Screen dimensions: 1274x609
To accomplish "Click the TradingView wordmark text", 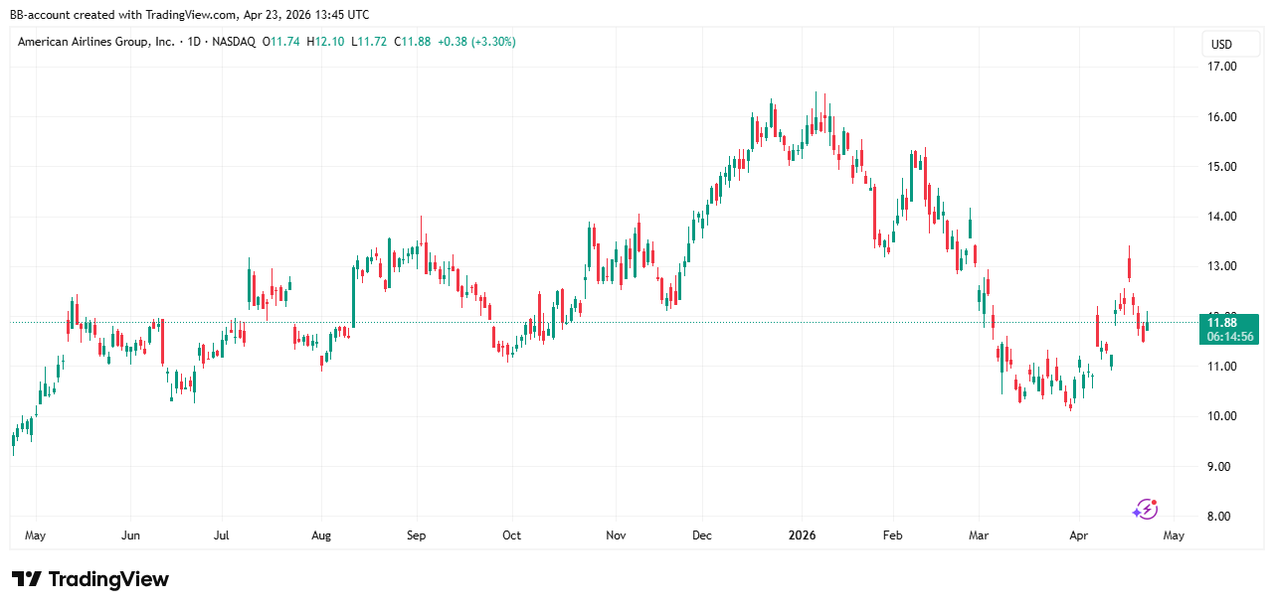I will (108, 579).
